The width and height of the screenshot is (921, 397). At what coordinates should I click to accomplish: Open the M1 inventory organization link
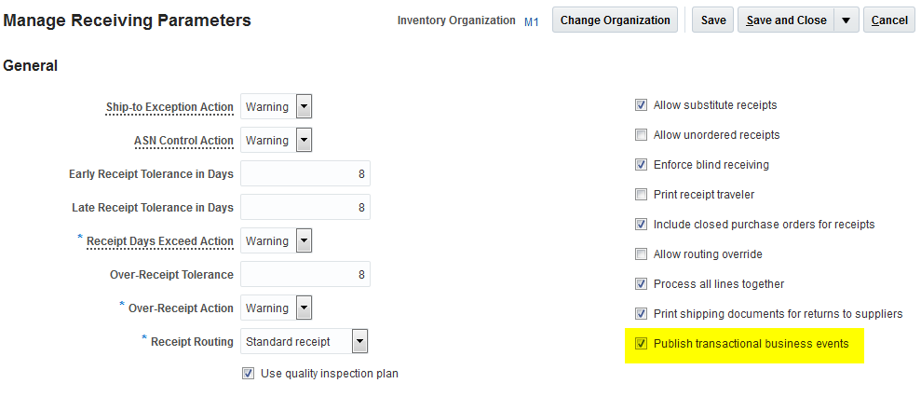[x=532, y=21]
